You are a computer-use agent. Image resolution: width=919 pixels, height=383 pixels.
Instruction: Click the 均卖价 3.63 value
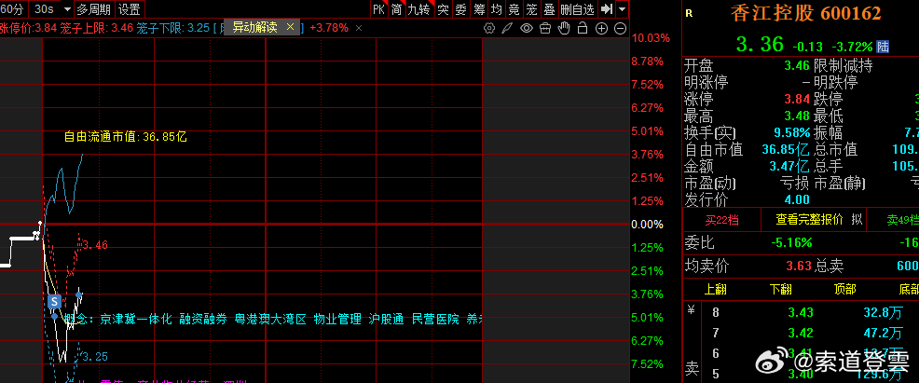pos(798,267)
